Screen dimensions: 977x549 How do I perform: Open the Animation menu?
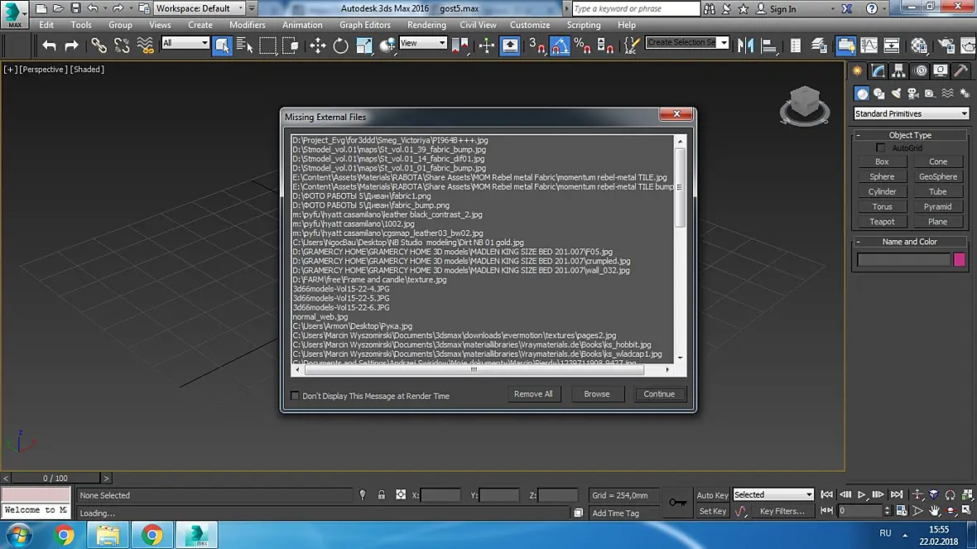click(302, 25)
